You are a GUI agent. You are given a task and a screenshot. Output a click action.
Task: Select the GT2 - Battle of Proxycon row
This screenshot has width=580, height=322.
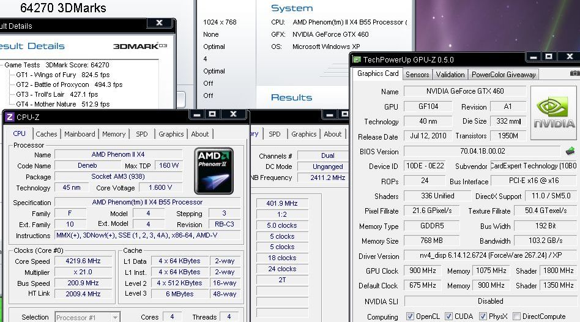click(69, 84)
